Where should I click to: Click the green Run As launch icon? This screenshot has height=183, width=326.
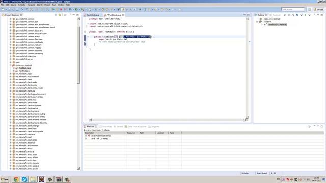[76, 9]
